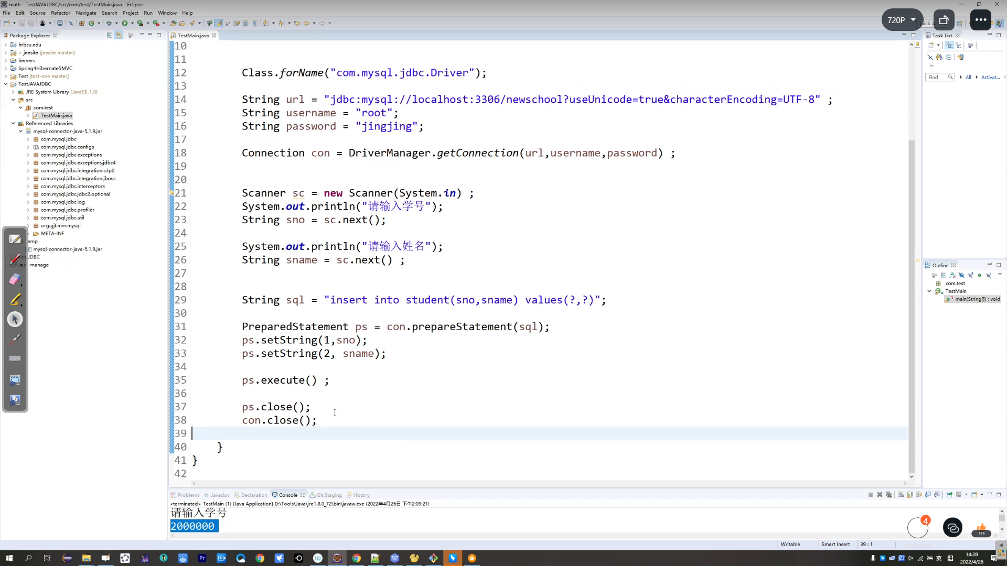Toggle Link with Editor in Package Explorer
The width and height of the screenshot is (1007, 566).
pos(119,35)
